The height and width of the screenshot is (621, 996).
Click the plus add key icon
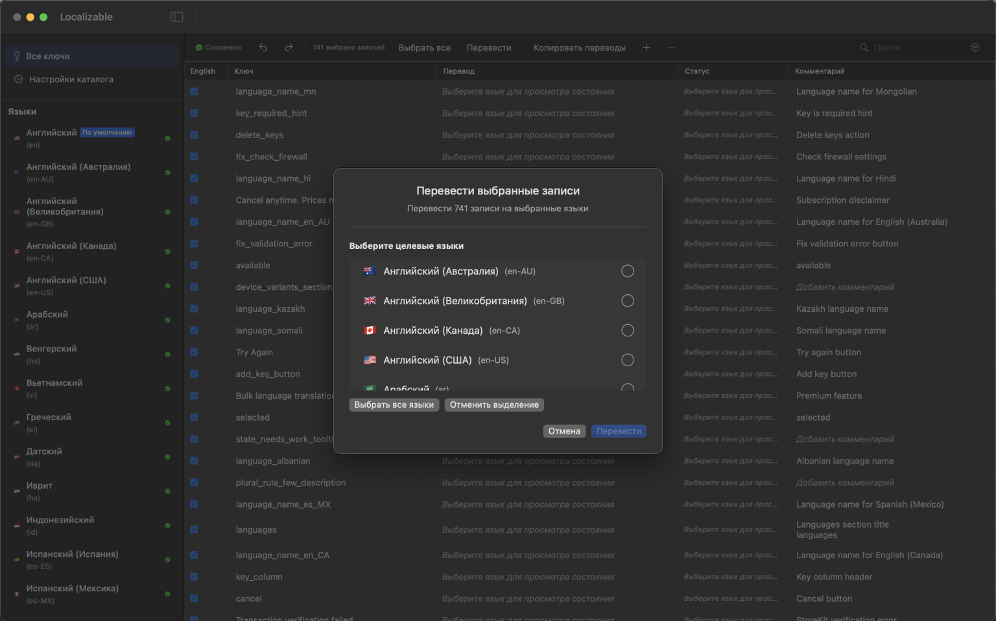(646, 47)
